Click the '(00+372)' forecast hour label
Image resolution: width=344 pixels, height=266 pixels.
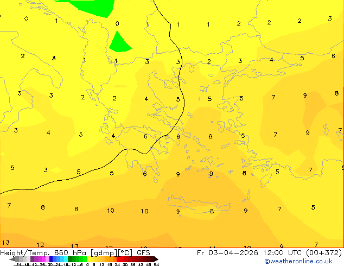pos(323,253)
